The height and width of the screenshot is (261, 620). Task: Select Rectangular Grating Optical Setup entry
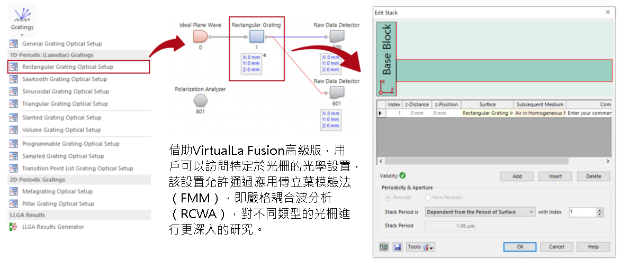[79, 67]
